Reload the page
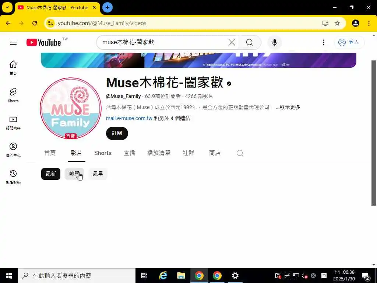This screenshot has height=283, width=377. click(35, 23)
